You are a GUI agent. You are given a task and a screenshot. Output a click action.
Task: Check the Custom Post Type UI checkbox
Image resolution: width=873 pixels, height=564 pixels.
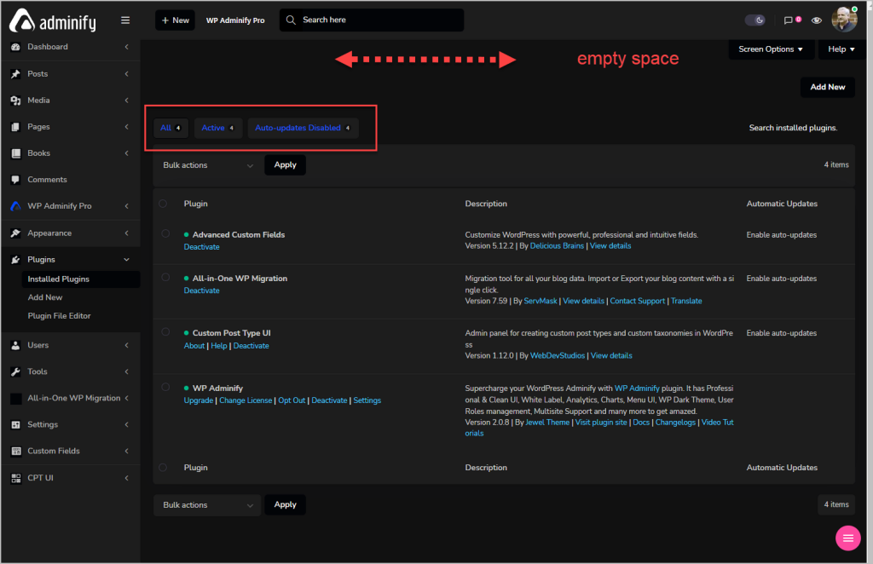coord(165,331)
